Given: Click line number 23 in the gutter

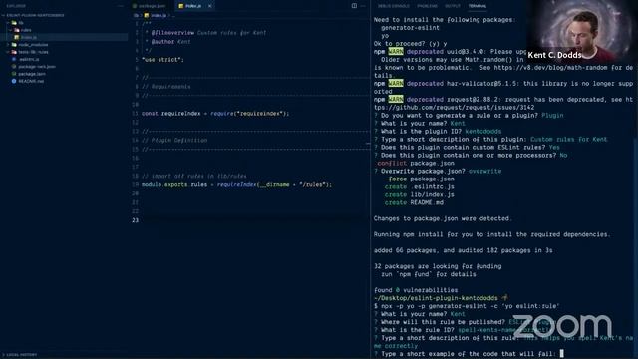Looking at the screenshot, I should 136,220.
